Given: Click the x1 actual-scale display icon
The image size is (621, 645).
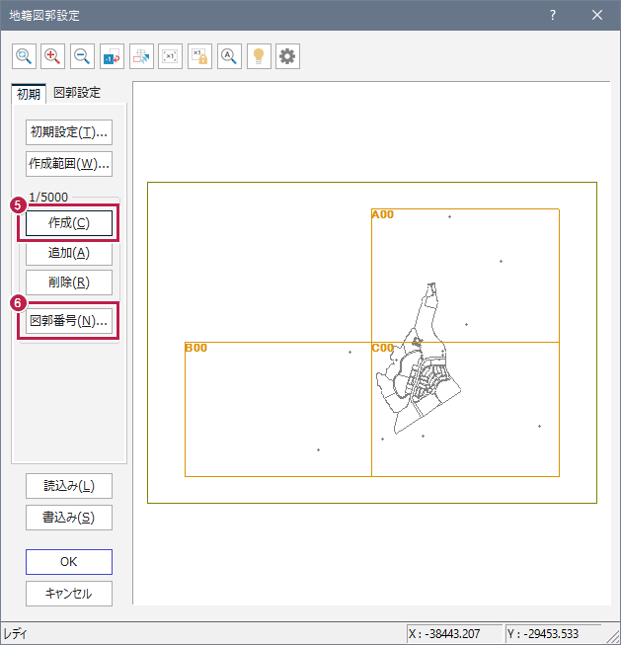Looking at the screenshot, I should click(x=170, y=56).
